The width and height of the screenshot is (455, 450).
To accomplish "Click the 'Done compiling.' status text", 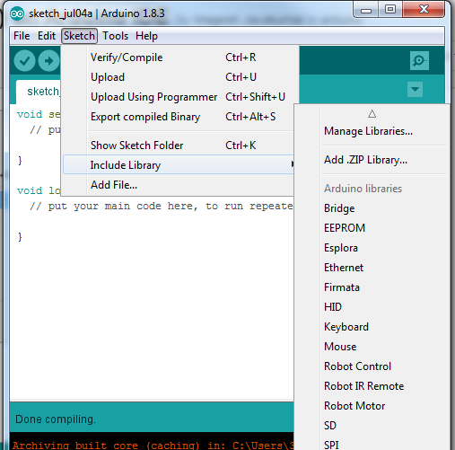I will [56, 419].
